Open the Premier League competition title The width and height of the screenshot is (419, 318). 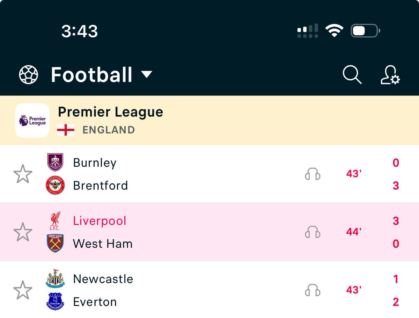click(110, 112)
